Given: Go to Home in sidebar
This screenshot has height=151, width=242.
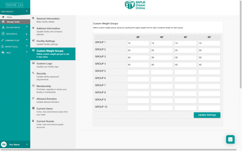Looking at the screenshot, I should click(x=15, y=17).
